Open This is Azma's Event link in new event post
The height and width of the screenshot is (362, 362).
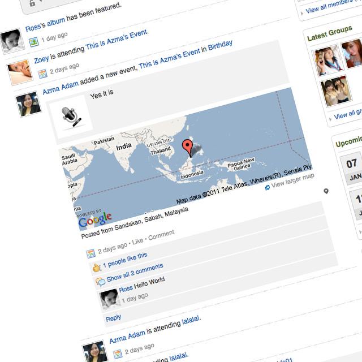point(169,59)
